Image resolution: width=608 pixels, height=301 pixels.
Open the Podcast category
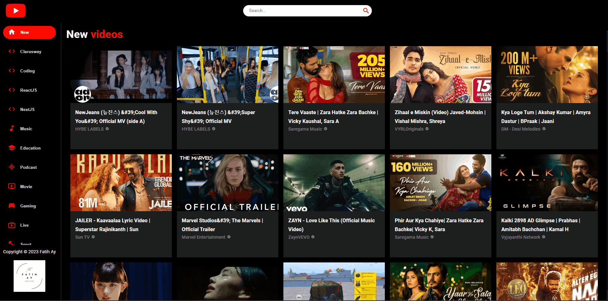29,167
